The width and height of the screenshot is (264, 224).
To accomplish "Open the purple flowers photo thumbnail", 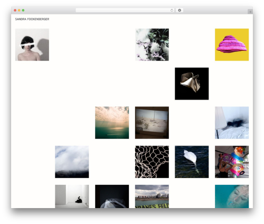I will pyautogui.click(x=152, y=44).
